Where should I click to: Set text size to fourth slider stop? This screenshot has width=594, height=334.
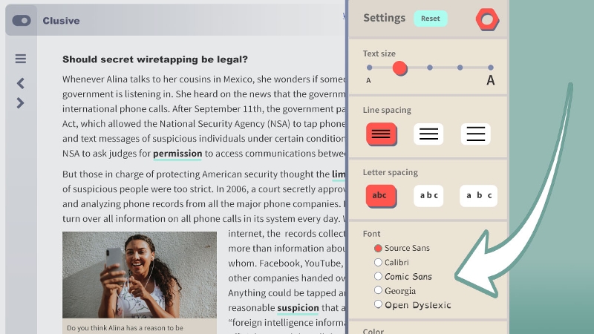pos(460,68)
